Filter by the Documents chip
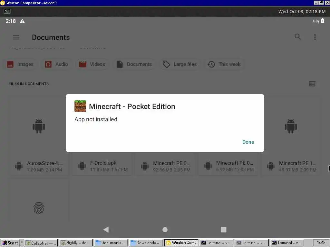Image resolution: width=330 pixels, height=247 pixels. click(134, 64)
